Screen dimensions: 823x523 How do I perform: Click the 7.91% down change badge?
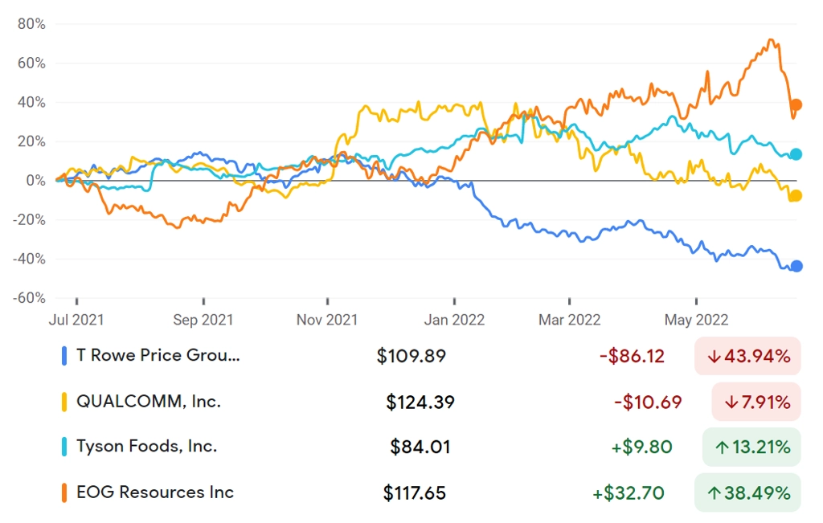pyautogui.click(x=756, y=402)
